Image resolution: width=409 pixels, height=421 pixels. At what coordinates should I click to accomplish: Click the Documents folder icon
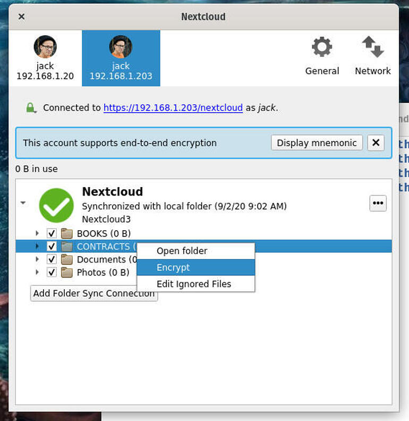(x=67, y=259)
